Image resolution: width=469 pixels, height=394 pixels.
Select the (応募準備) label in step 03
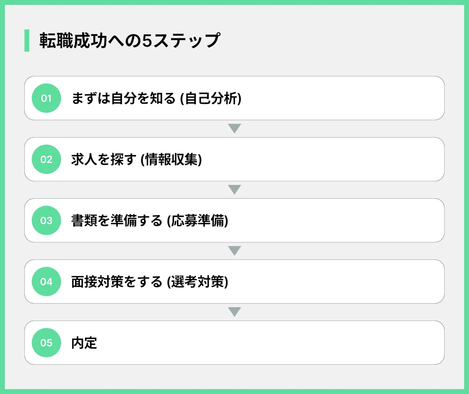point(197,221)
